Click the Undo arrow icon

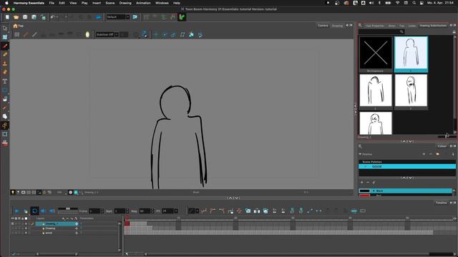click(x=52, y=17)
